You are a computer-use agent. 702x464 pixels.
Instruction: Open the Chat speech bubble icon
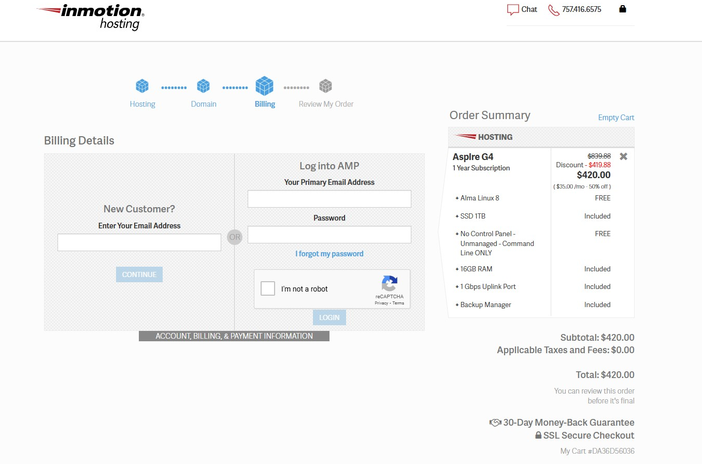[513, 10]
